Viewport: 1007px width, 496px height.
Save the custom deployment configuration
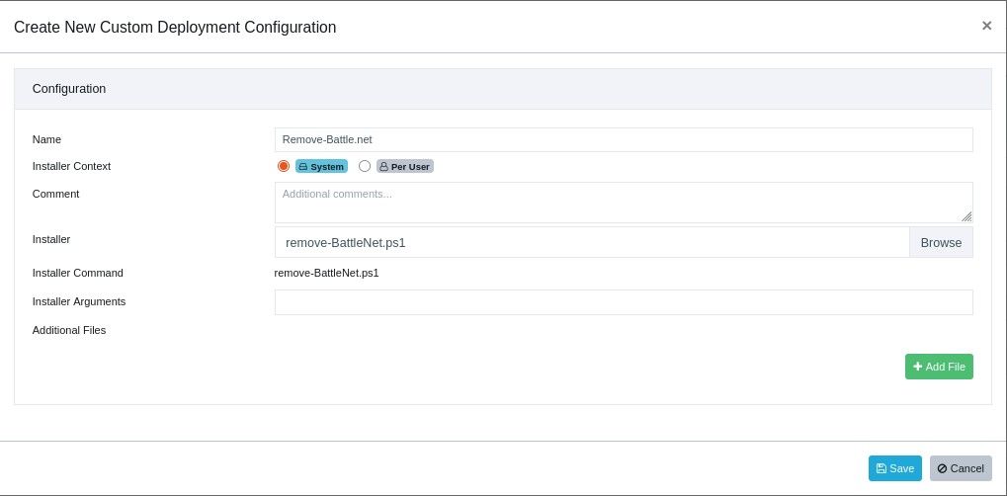pyautogui.click(x=895, y=468)
